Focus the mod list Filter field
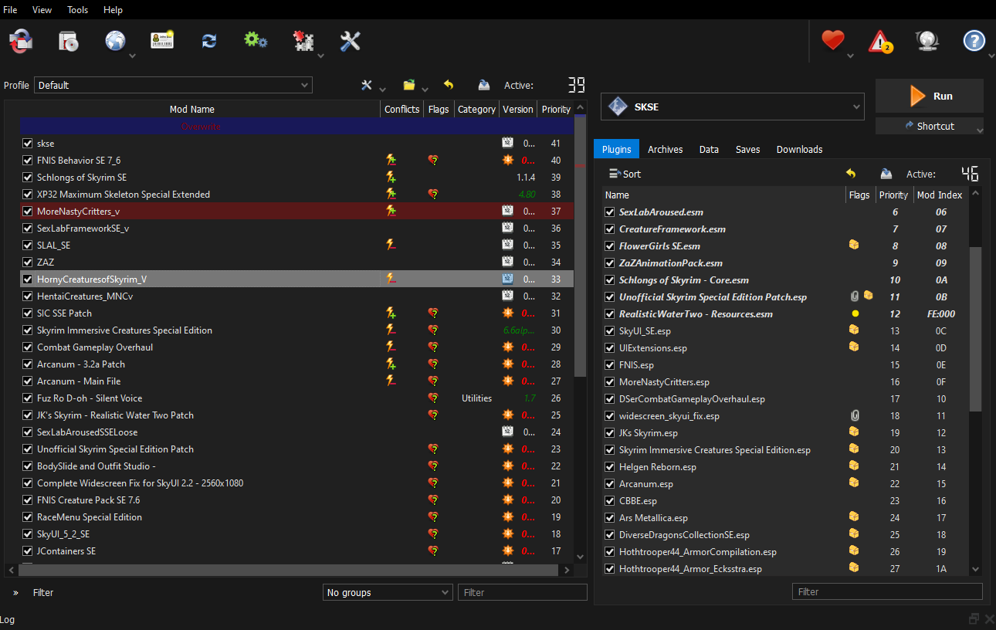The height and width of the screenshot is (630, 996). coord(522,592)
